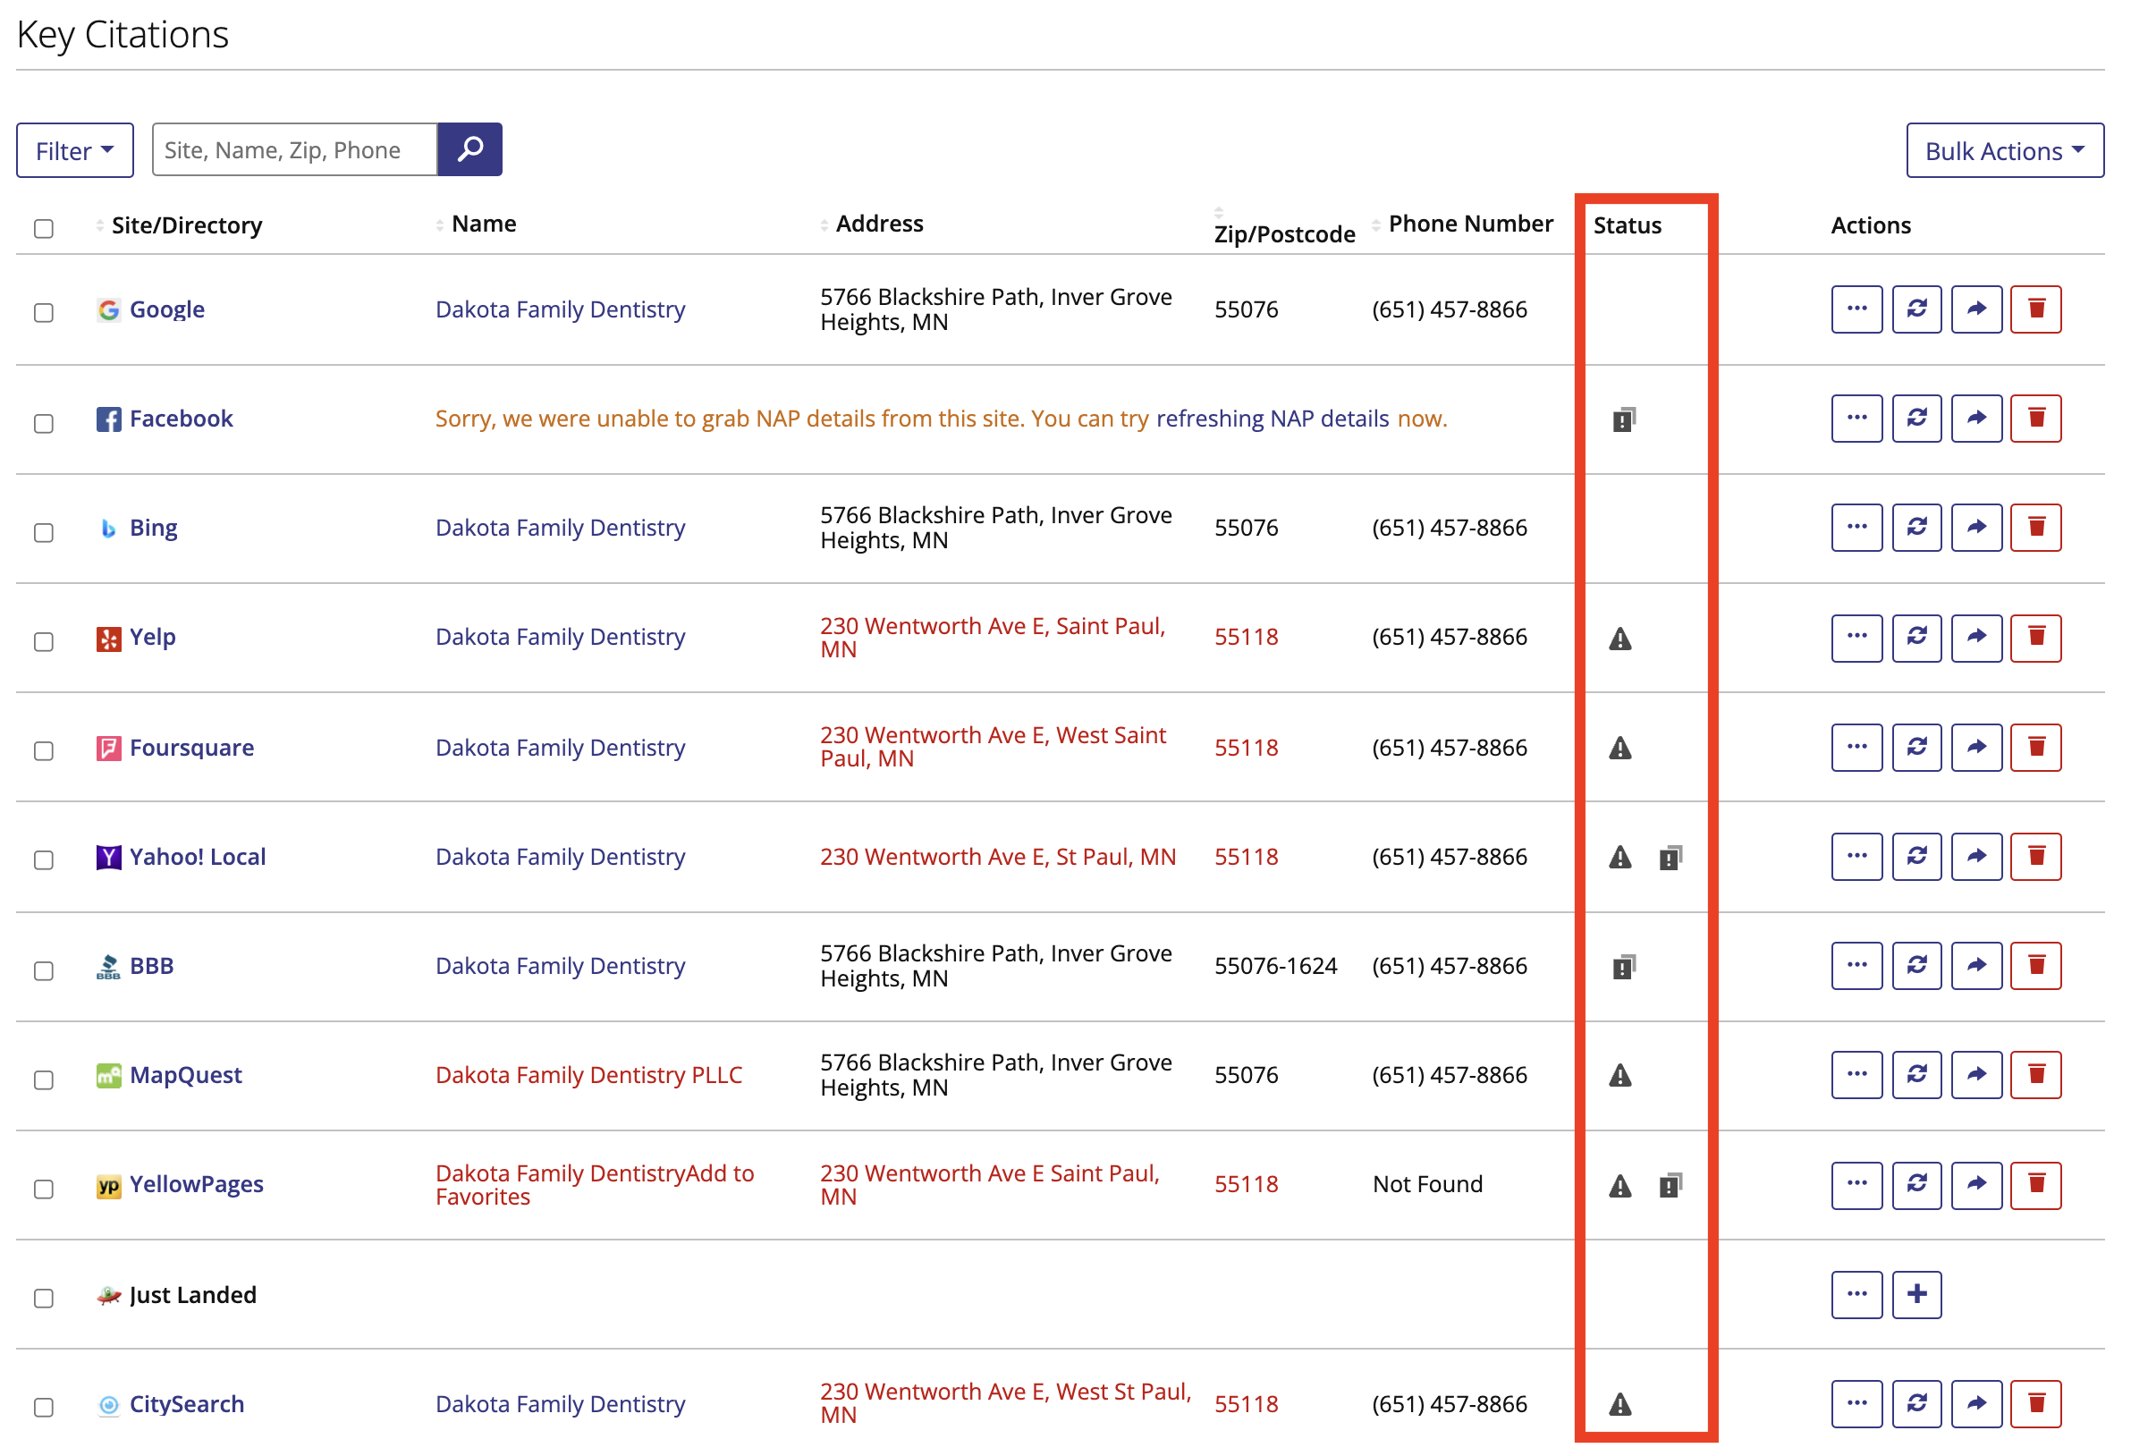Delete the Facebook citation
This screenshot has height=1456, width=2131.
(2036, 418)
